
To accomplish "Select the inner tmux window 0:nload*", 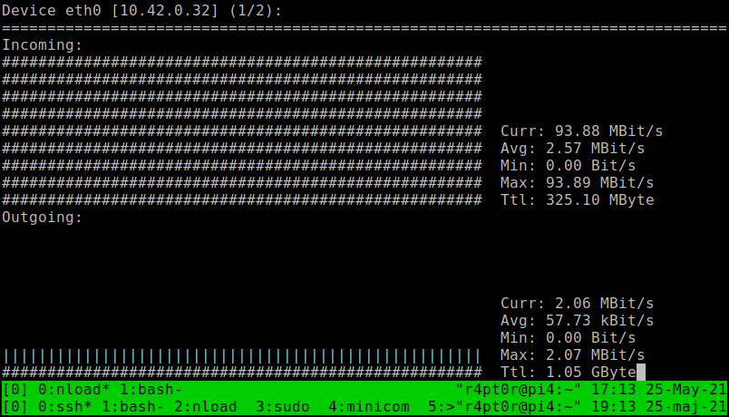I will (74, 390).
